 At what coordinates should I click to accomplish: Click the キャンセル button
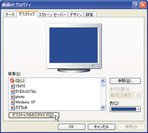101,127
